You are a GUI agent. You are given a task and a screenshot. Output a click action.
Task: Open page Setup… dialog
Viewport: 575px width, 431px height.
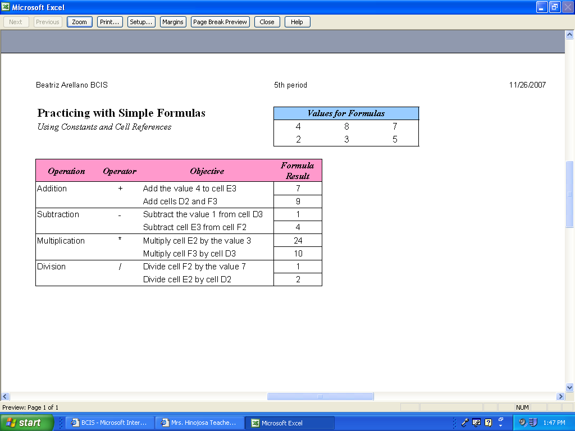pyautogui.click(x=141, y=22)
